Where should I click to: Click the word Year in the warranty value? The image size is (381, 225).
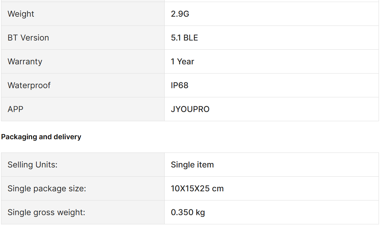point(186,62)
